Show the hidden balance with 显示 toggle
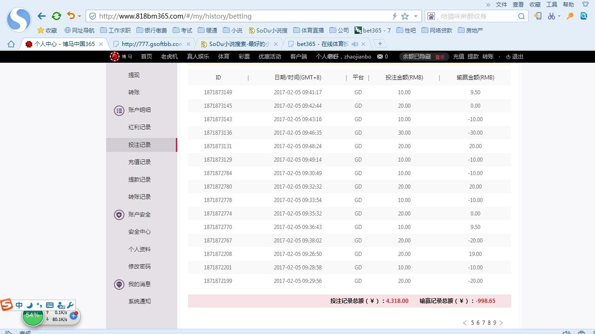Image resolution: width=595 pixels, height=334 pixels. point(440,57)
